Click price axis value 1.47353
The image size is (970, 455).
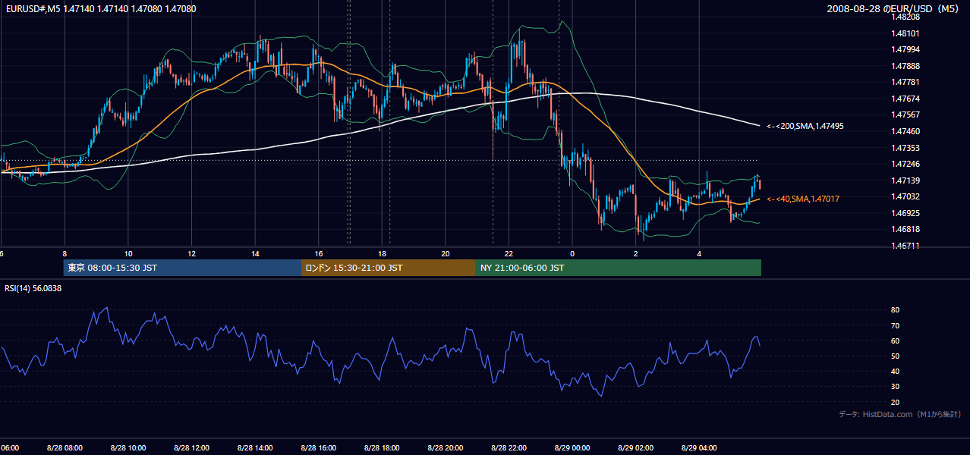[906, 148]
